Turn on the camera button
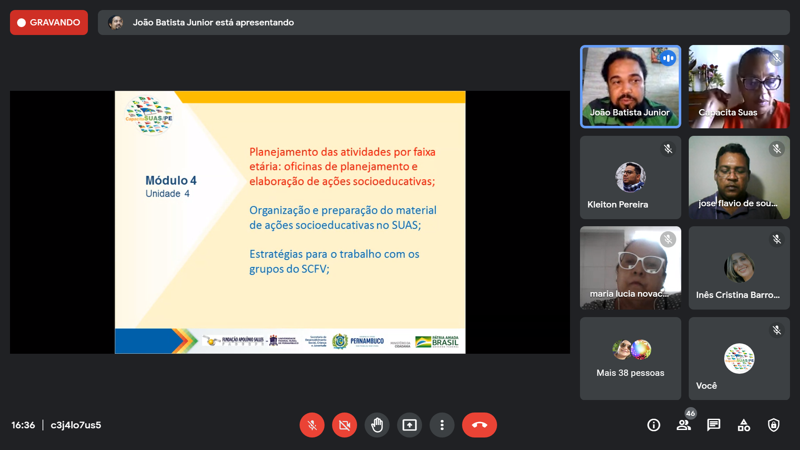800x450 pixels. pyautogui.click(x=344, y=425)
